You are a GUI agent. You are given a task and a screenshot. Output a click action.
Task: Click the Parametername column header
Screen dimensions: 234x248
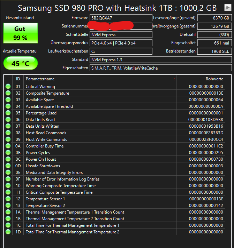tap(100, 79)
